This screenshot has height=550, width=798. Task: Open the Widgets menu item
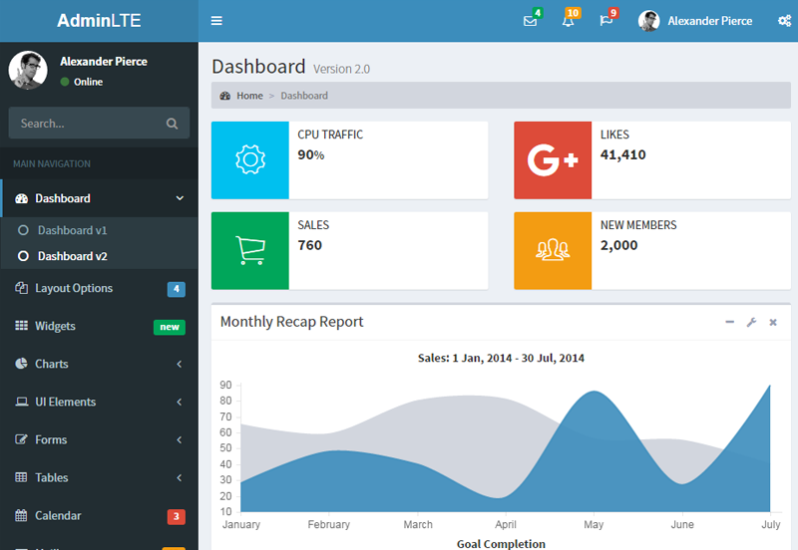tap(100, 327)
